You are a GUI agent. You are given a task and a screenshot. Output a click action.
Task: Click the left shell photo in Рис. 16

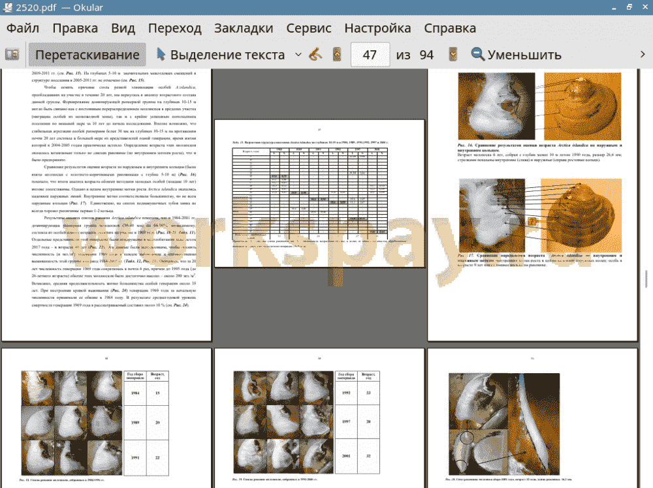pos(496,106)
